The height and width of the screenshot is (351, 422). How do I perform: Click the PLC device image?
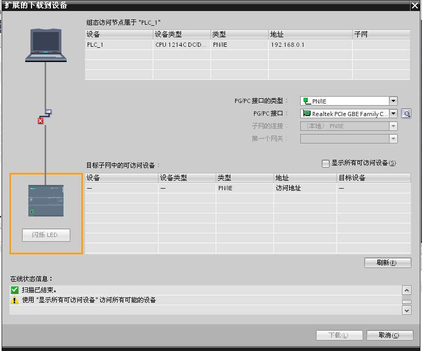(x=46, y=200)
